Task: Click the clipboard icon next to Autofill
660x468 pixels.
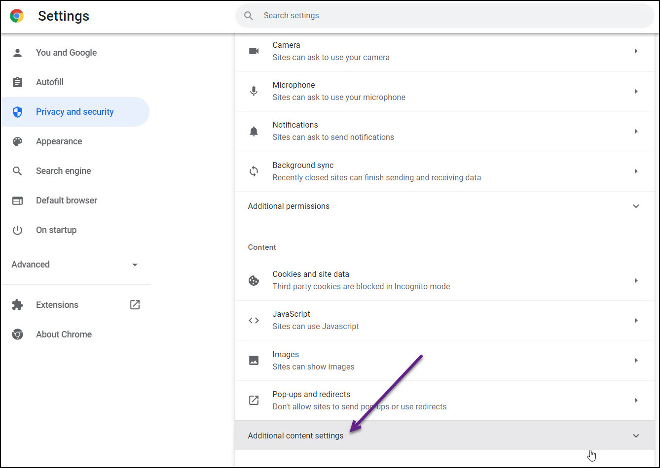Action: coord(18,82)
